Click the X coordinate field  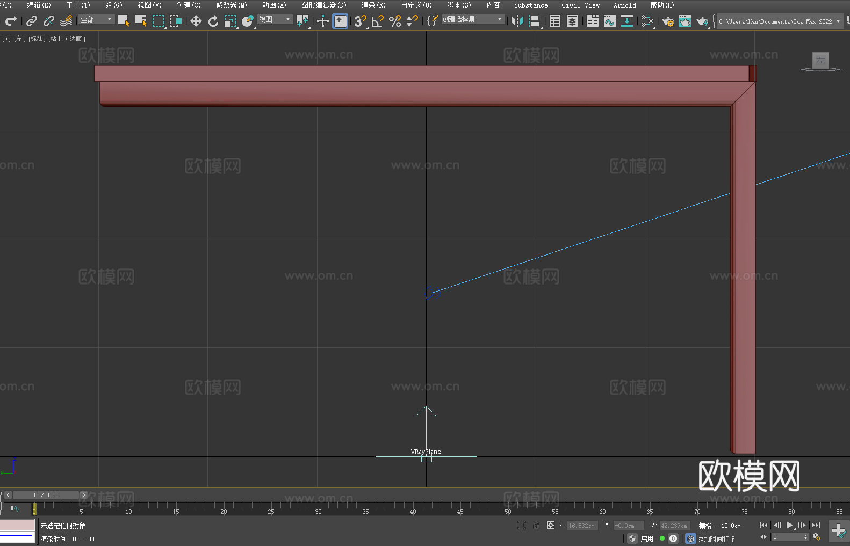point(582,526)
